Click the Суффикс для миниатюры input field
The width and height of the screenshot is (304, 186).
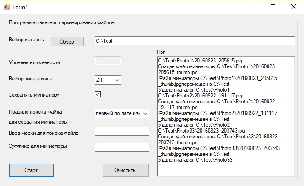[122, 147]
